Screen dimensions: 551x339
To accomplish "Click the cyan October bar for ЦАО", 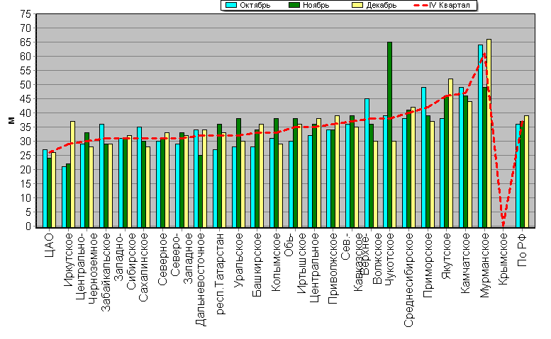I will tap(45, 188).
